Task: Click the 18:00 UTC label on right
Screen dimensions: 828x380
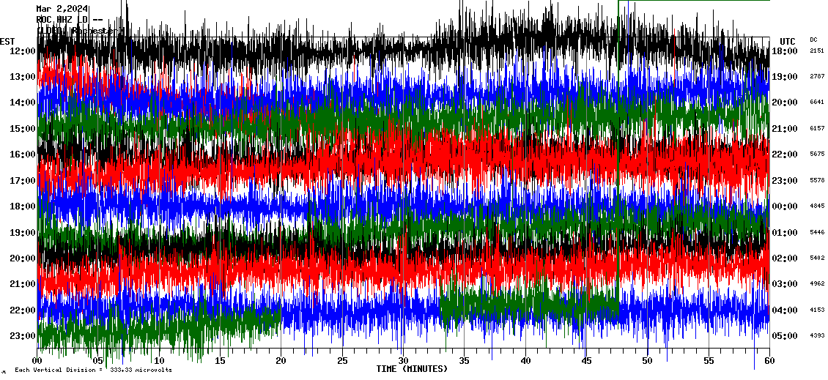Action: 785,51
